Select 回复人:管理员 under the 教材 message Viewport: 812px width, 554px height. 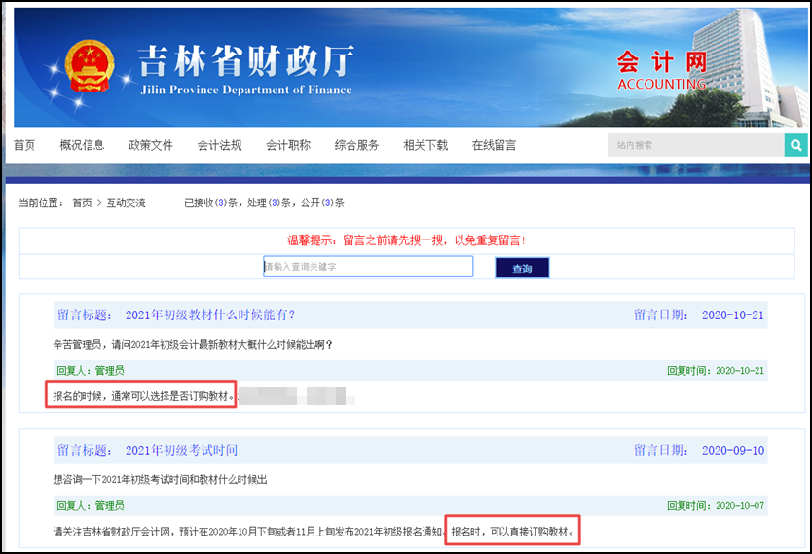point(91,371)
